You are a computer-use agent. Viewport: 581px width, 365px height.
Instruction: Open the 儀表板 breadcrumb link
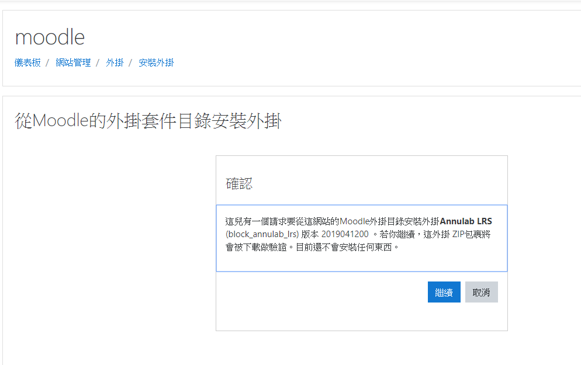27,62
